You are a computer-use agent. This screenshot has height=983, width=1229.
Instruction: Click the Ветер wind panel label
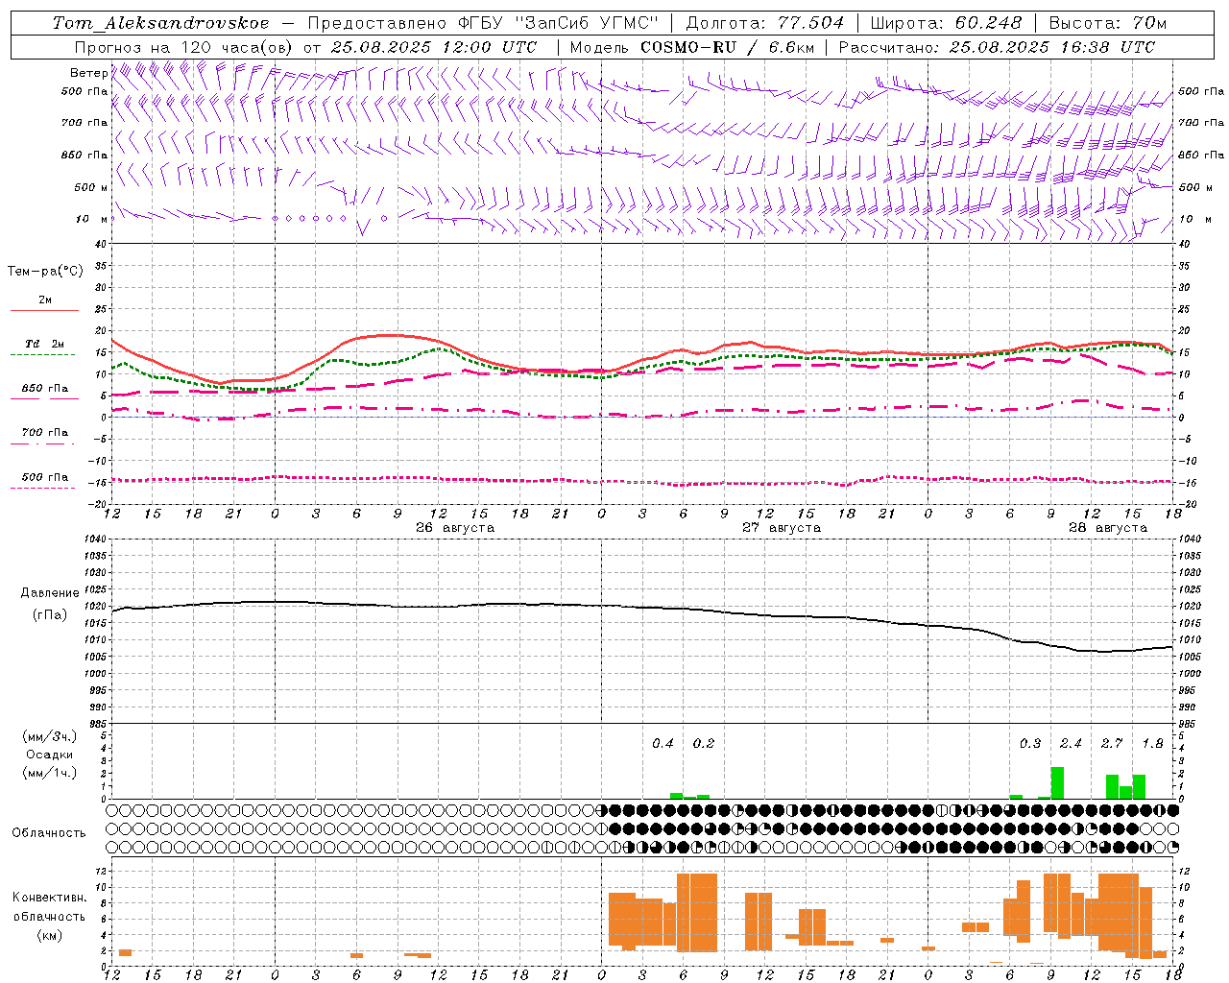pyautogui.click(x=88, y=73)
